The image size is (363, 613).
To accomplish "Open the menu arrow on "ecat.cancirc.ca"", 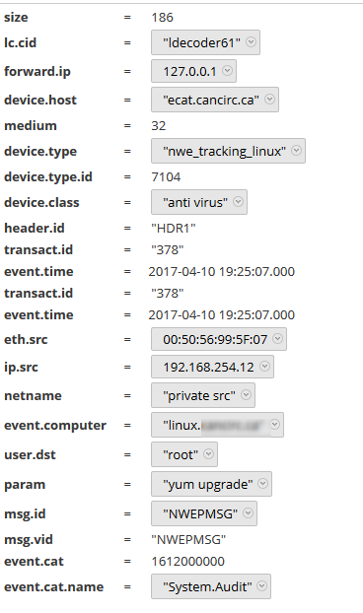I will (269, 99).
